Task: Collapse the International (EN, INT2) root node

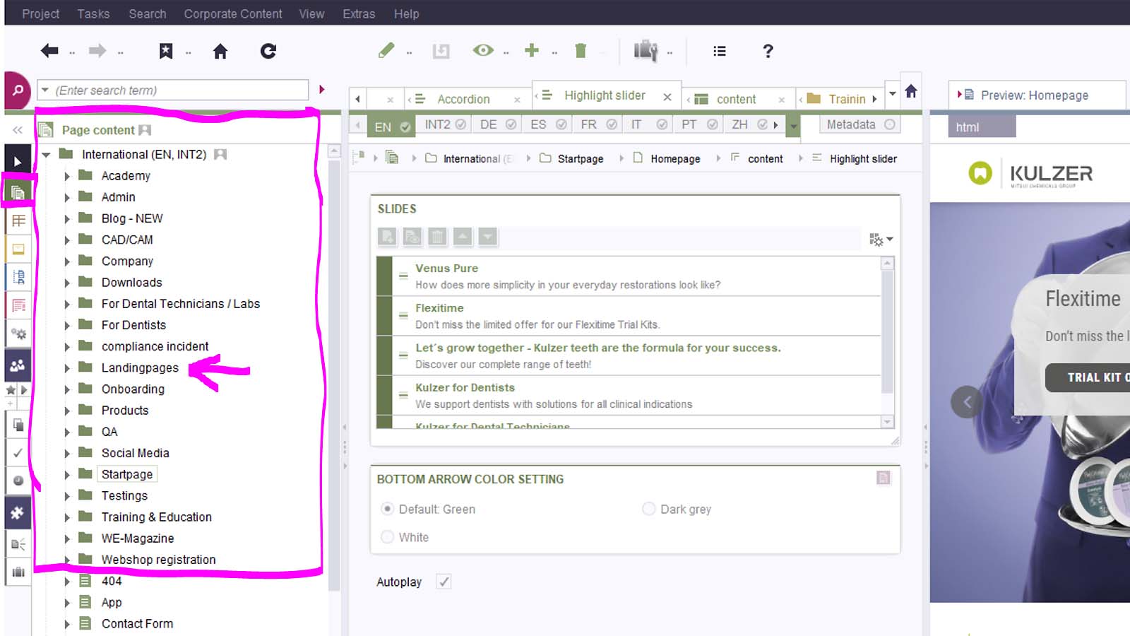Action: [46, 155]
